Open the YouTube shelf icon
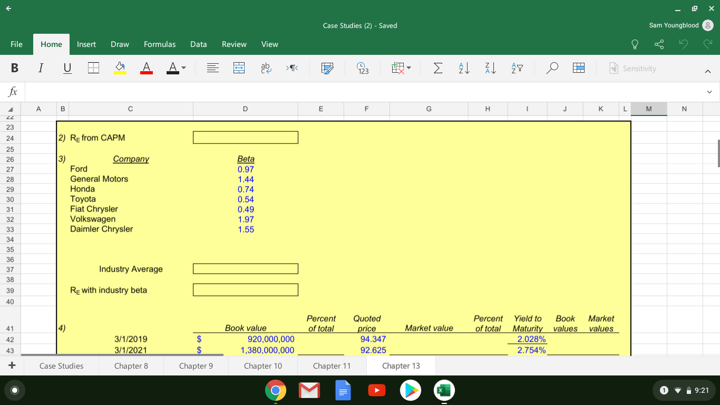Screen dimensions: 720x405 pos(377,391)
